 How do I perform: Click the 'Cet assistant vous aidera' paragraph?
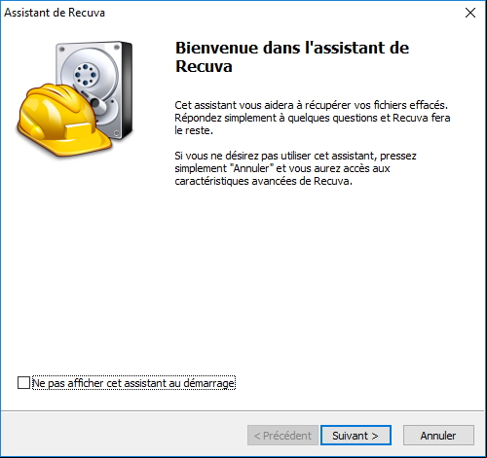tap(313, 118)
